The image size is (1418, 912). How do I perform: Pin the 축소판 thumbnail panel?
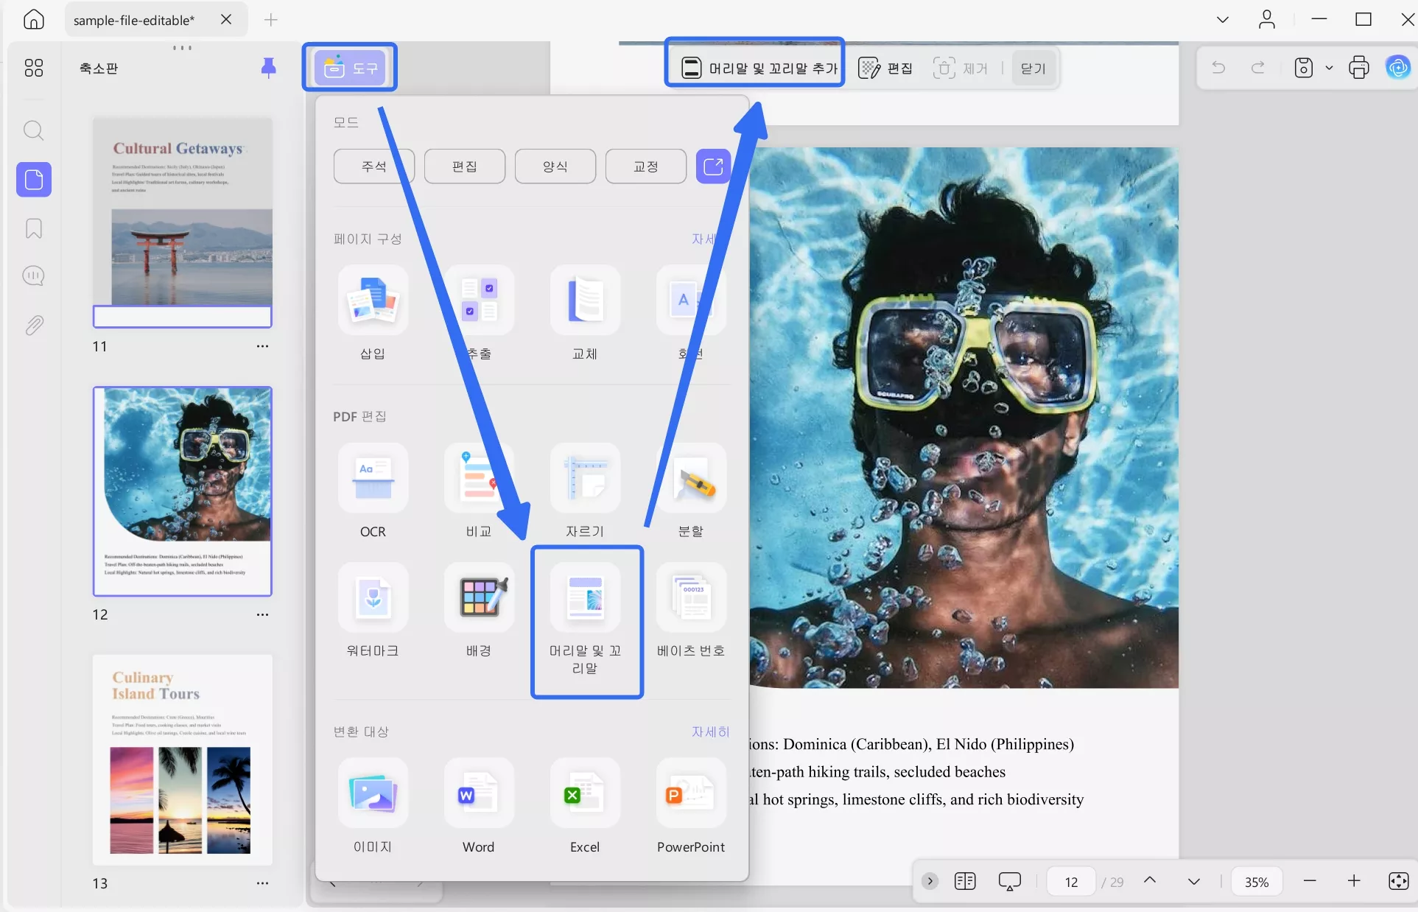[269, 68]
